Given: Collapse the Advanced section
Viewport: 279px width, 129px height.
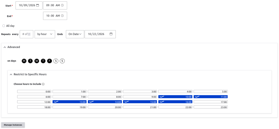Looking at the screenshot, I should coord(12,47).
